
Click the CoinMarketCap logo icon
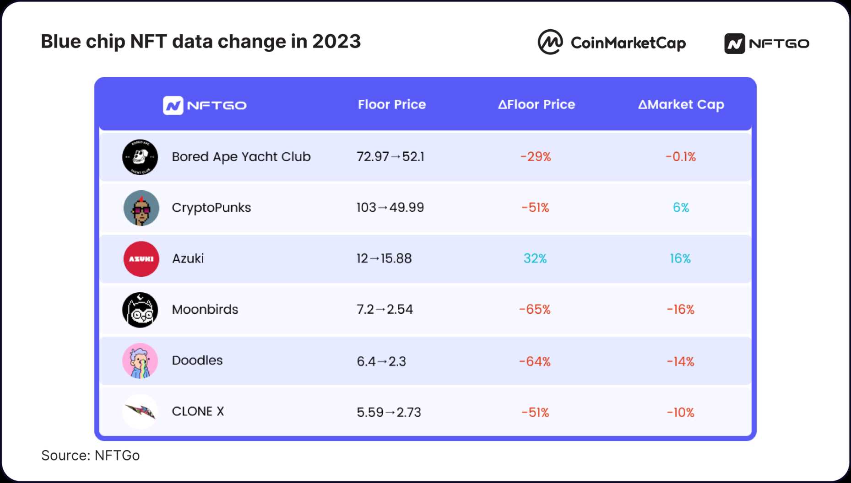550,42
